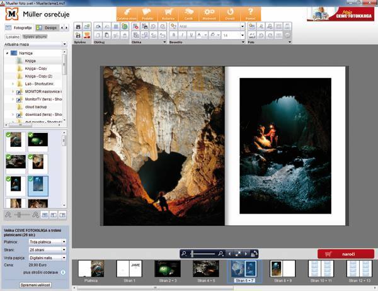Select the Platnica cover thumbnail

(91, 268)
